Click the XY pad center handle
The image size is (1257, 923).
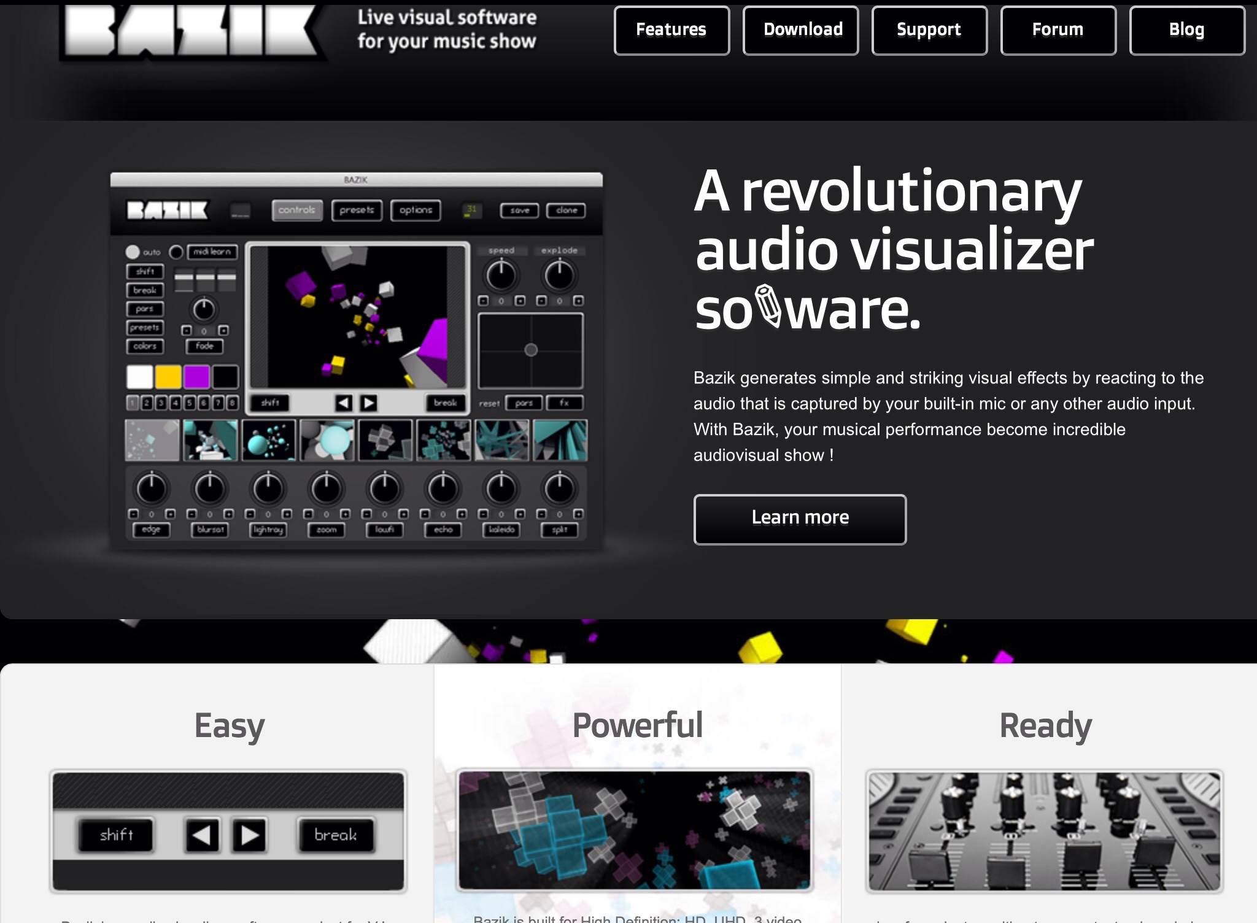(531, 350)
